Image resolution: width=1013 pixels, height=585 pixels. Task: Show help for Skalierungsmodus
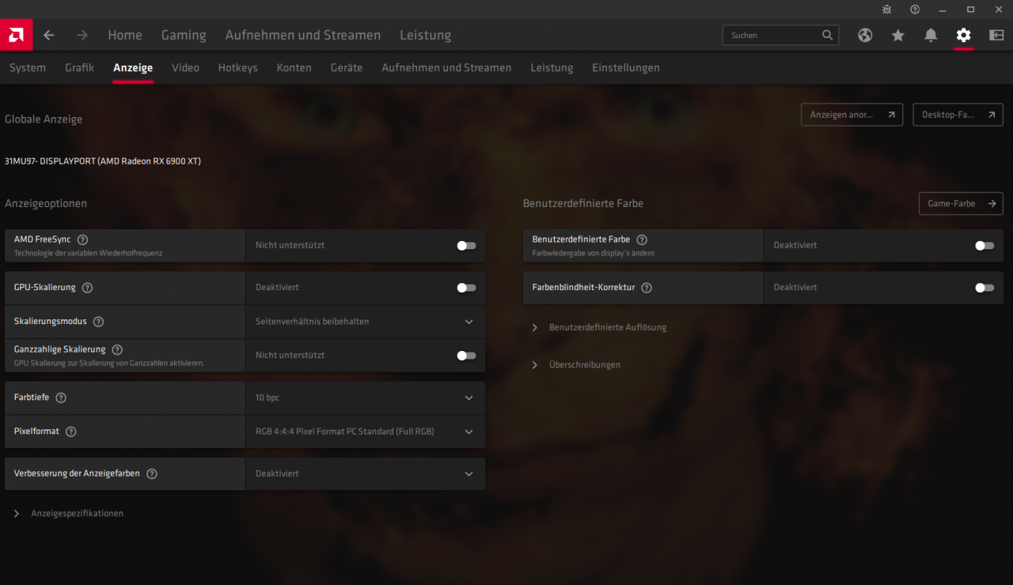[x=98, y=322]
